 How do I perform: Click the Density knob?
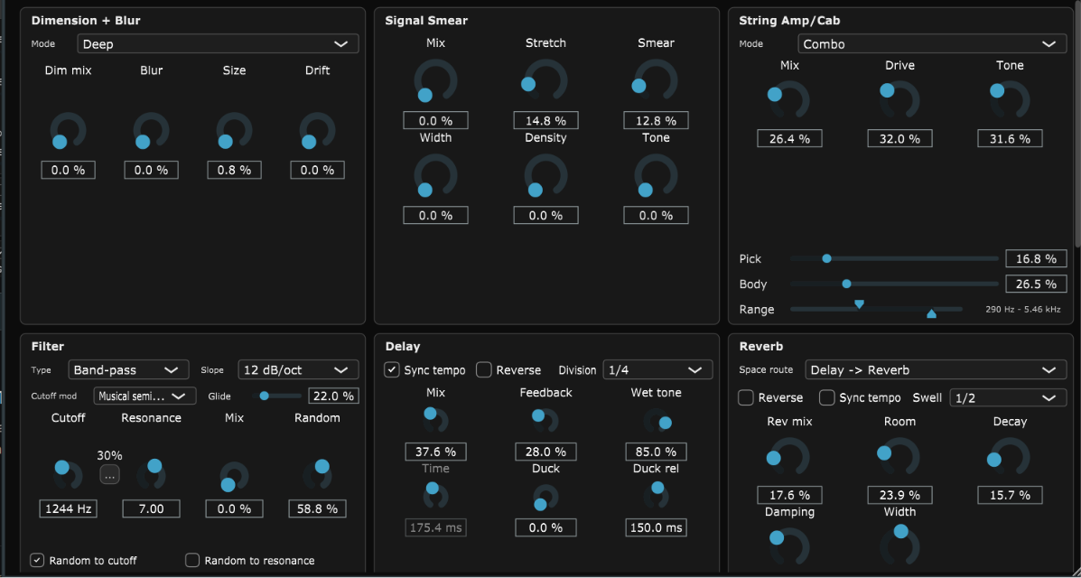tap(546, 176)
